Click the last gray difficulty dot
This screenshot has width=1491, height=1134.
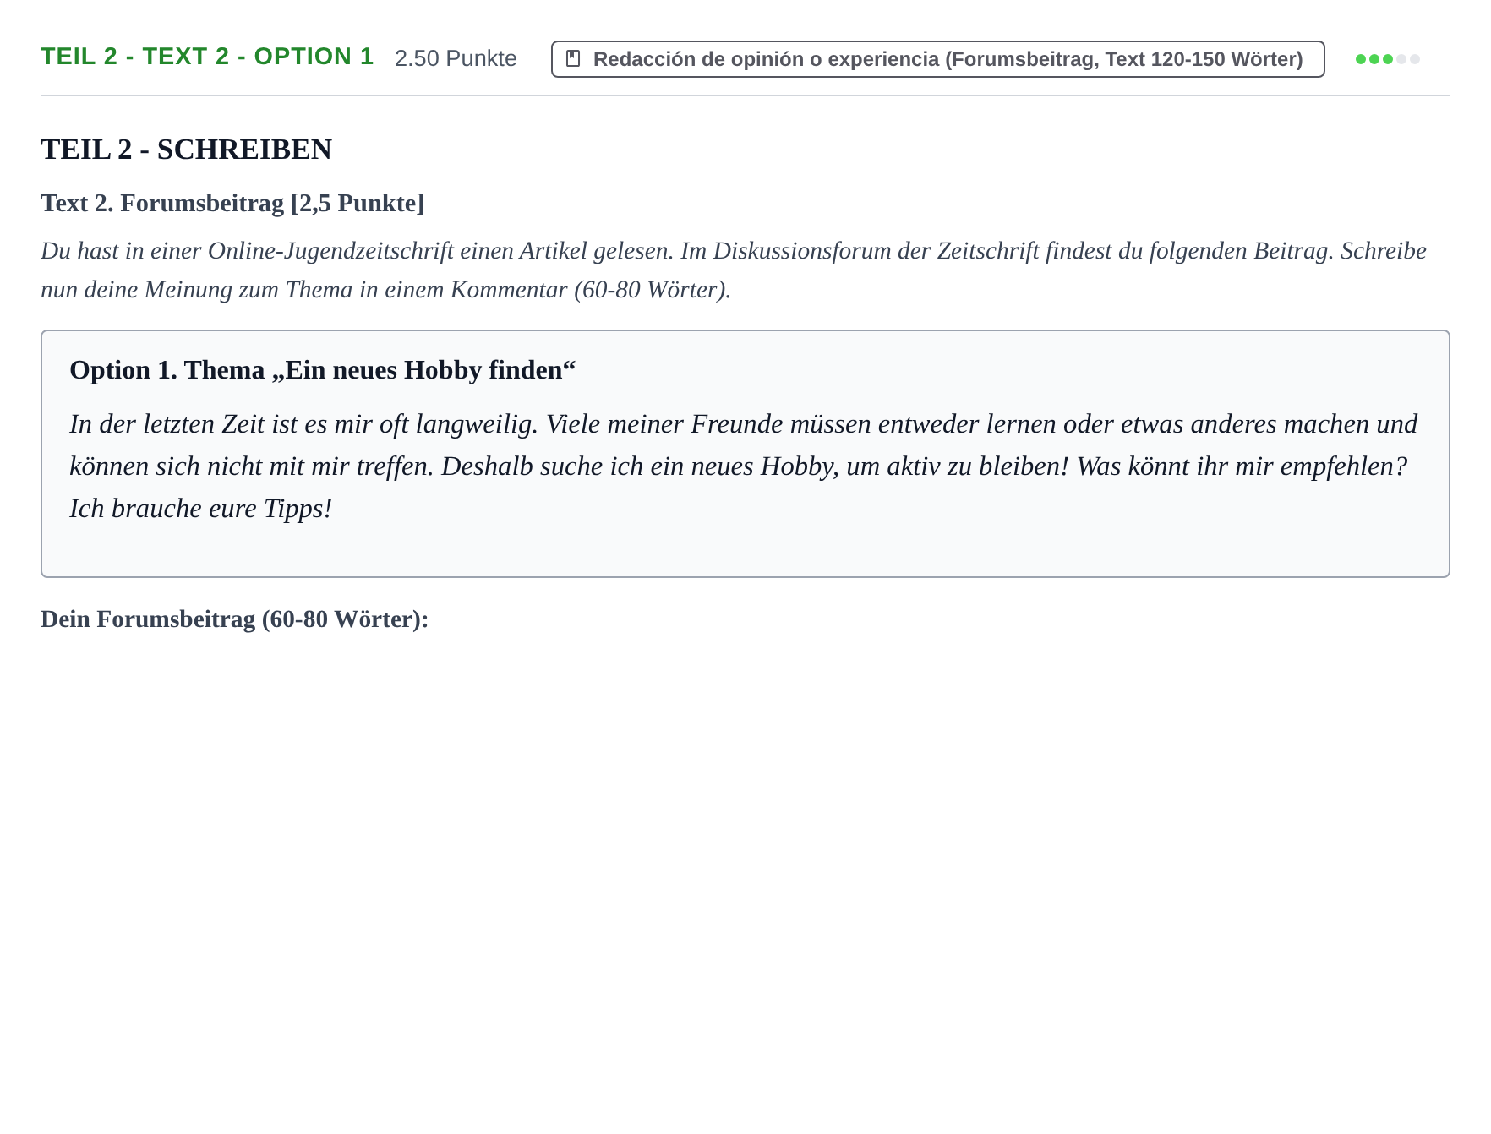1415,59
